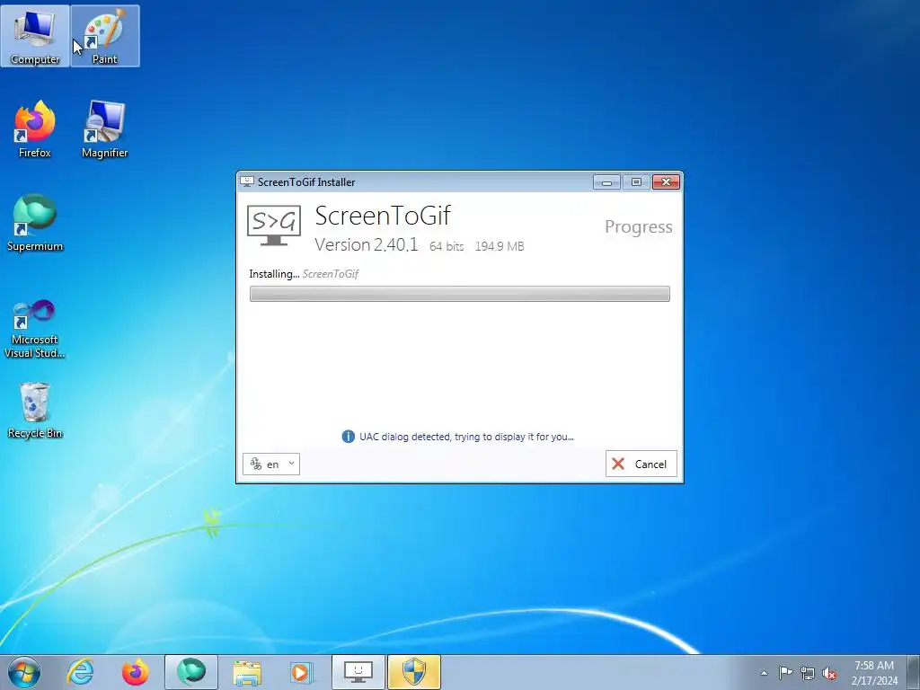920x690 pixels.
Task: Select the Paint desktop shortcut
Action: coord(105,36)
